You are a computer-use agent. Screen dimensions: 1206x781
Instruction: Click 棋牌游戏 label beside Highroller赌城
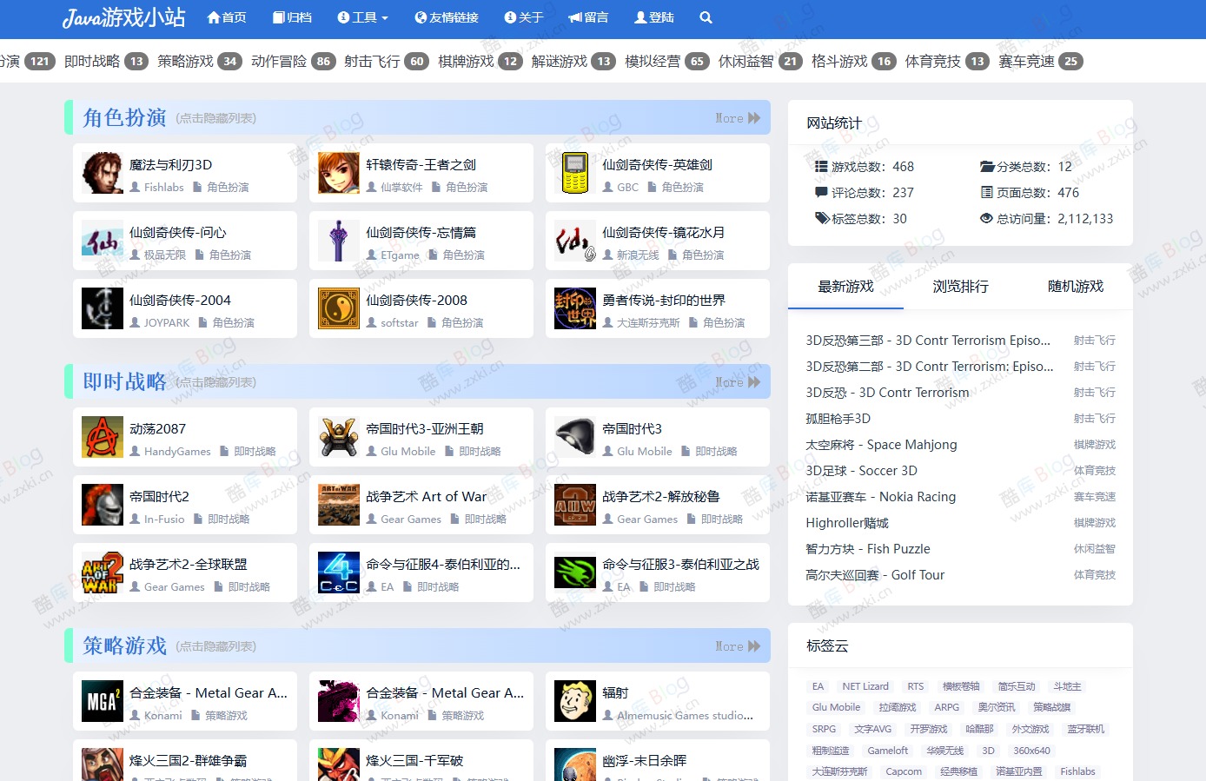[x=1095, y=523]
